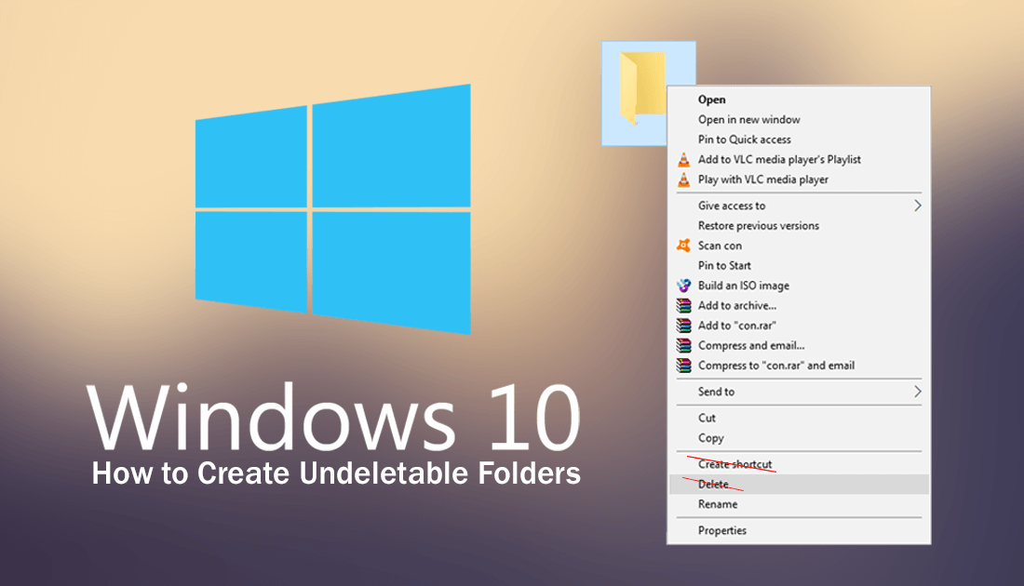This screenshot has height=586, width=1024.
Task: Expand the Send to submenu arrow
Action: (918, 392)
